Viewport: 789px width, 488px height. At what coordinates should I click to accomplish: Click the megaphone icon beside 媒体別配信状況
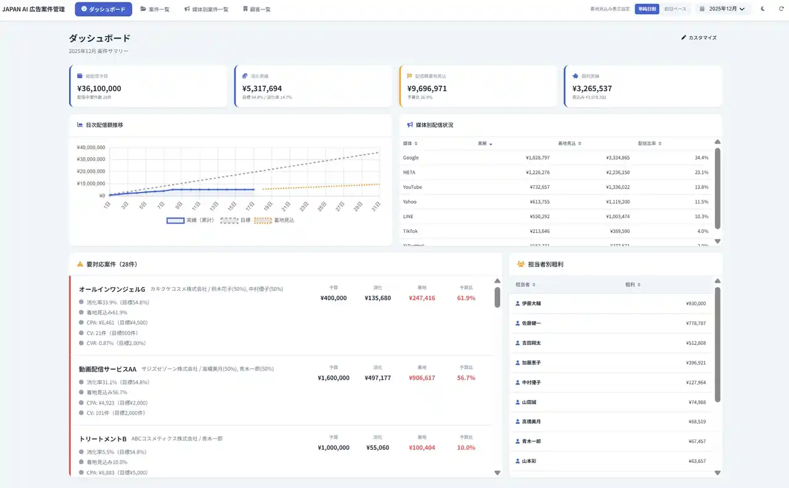coord(410,125)
